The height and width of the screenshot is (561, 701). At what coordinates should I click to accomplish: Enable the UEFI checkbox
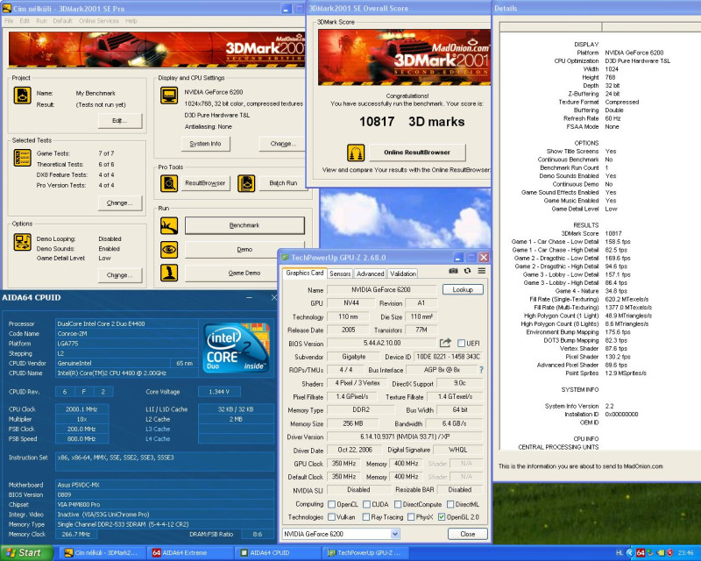(461, 344)
